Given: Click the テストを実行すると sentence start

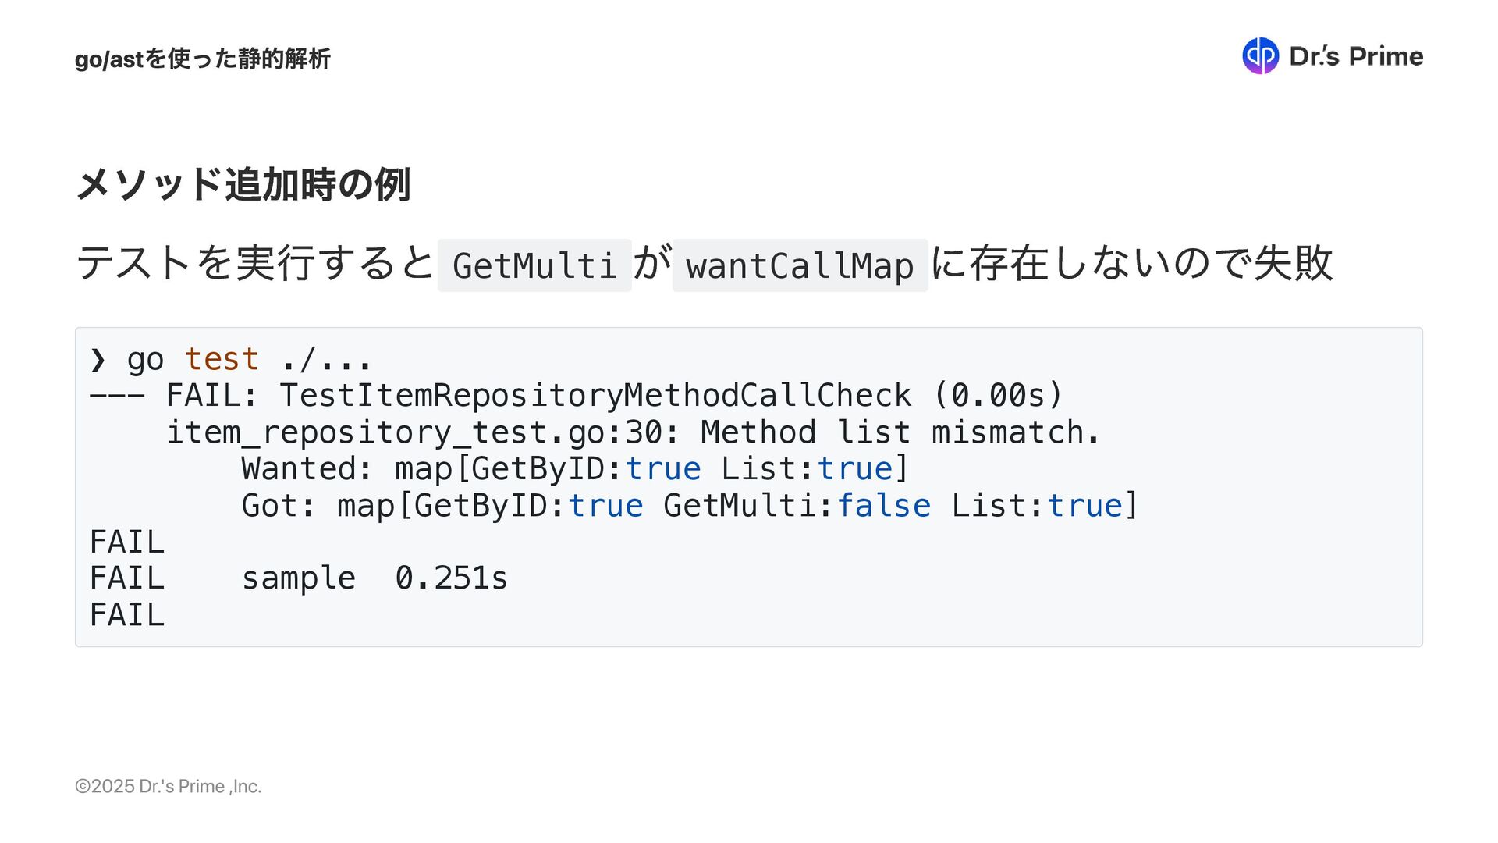Looking at the screenshot, I should point(254,262).
